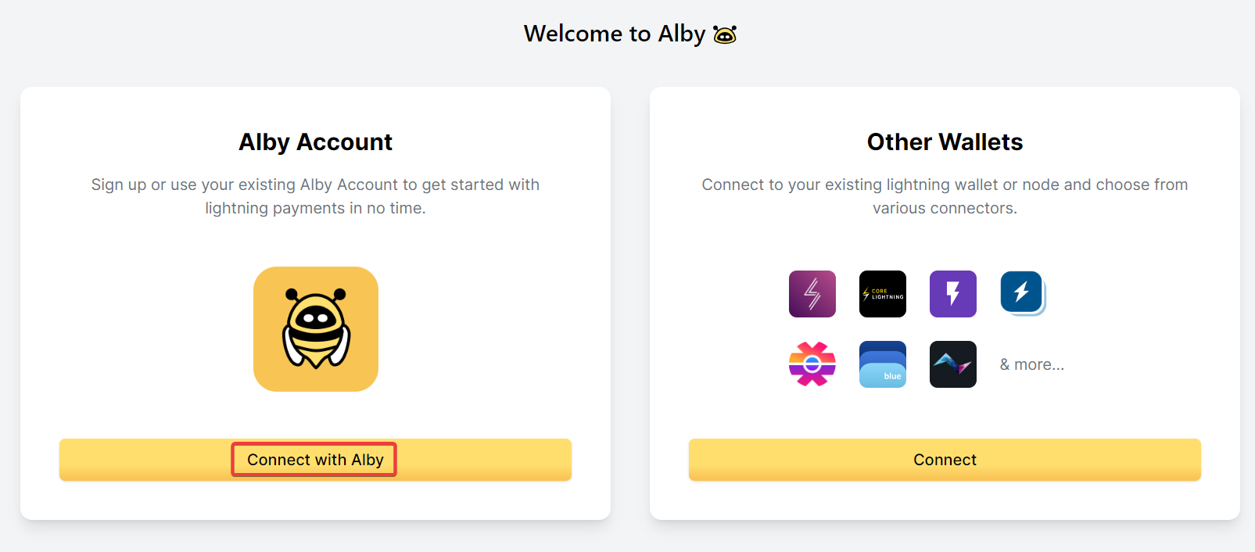The image size is (1255, 552).
Task: Click the Welcome to Alby title
Action: (x=615, y=34)
